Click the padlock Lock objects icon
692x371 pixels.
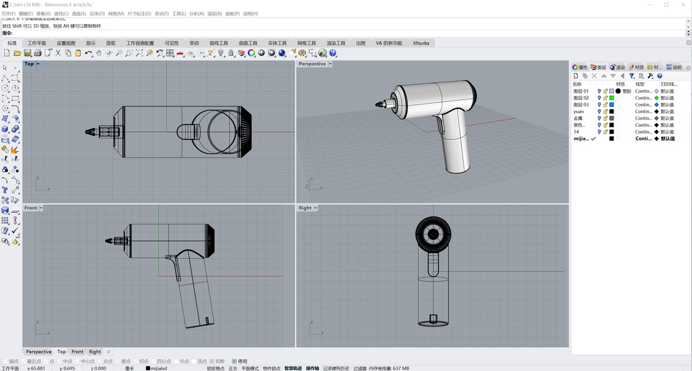[231, 53]
